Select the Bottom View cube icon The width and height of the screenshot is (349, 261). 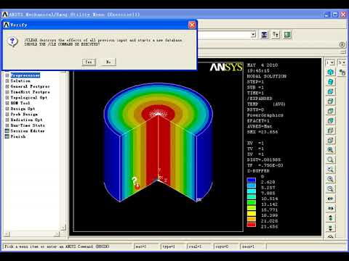tap(330, 140)
